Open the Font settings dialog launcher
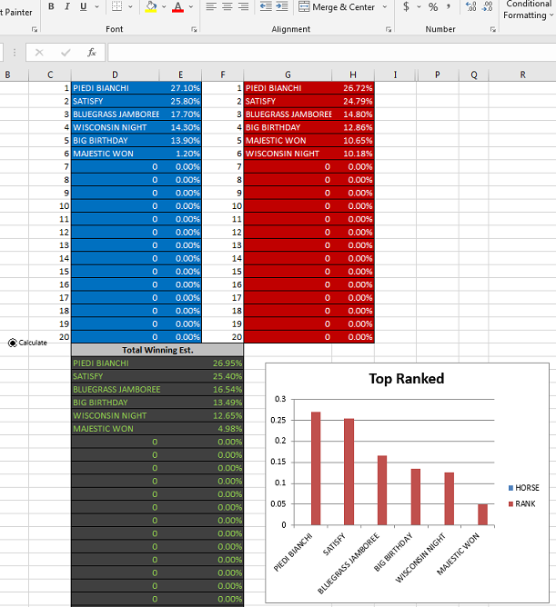The width and height of the screenshot is (556, 607). [194, 30]
